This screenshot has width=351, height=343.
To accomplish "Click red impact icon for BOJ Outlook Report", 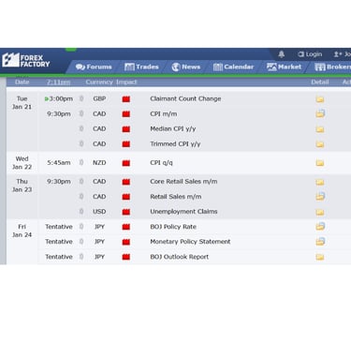I will pos(126,257).
